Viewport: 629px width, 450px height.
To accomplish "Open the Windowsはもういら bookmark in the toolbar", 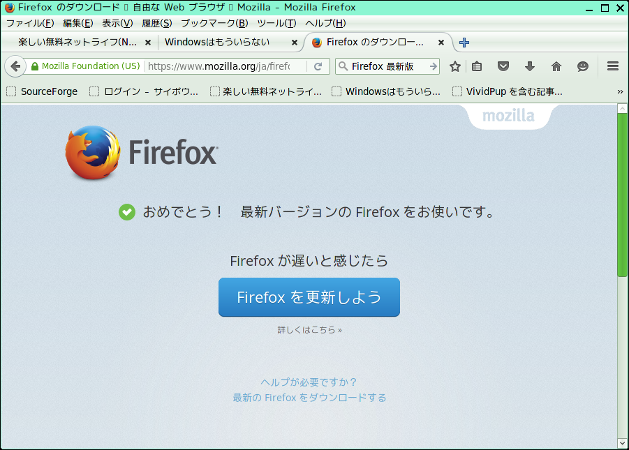I will click(386, 92).
